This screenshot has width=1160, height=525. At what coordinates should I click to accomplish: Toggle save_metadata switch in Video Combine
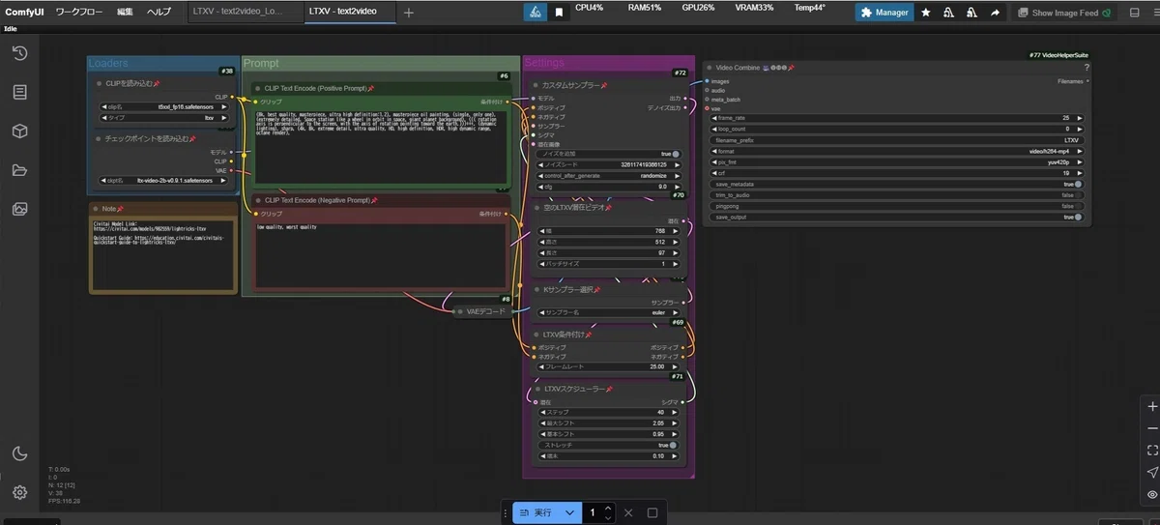1078,184
